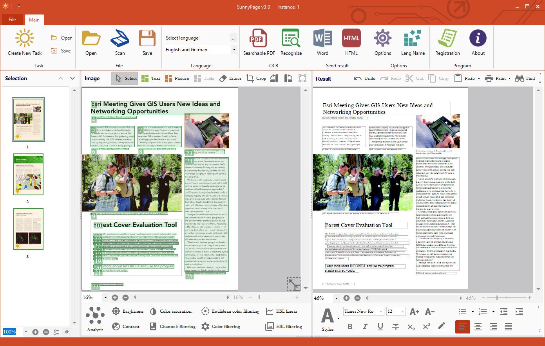Open Color saturation adjustment
This screenshot has width=545, height=346.
(x=170, y=311)
